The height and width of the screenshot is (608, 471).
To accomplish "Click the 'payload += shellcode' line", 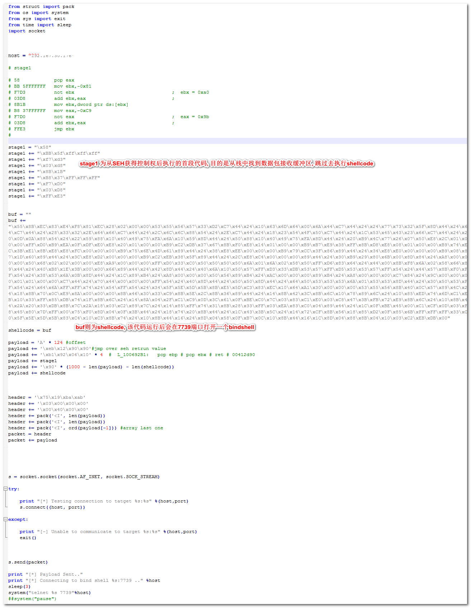I will [x=37, y=373].
